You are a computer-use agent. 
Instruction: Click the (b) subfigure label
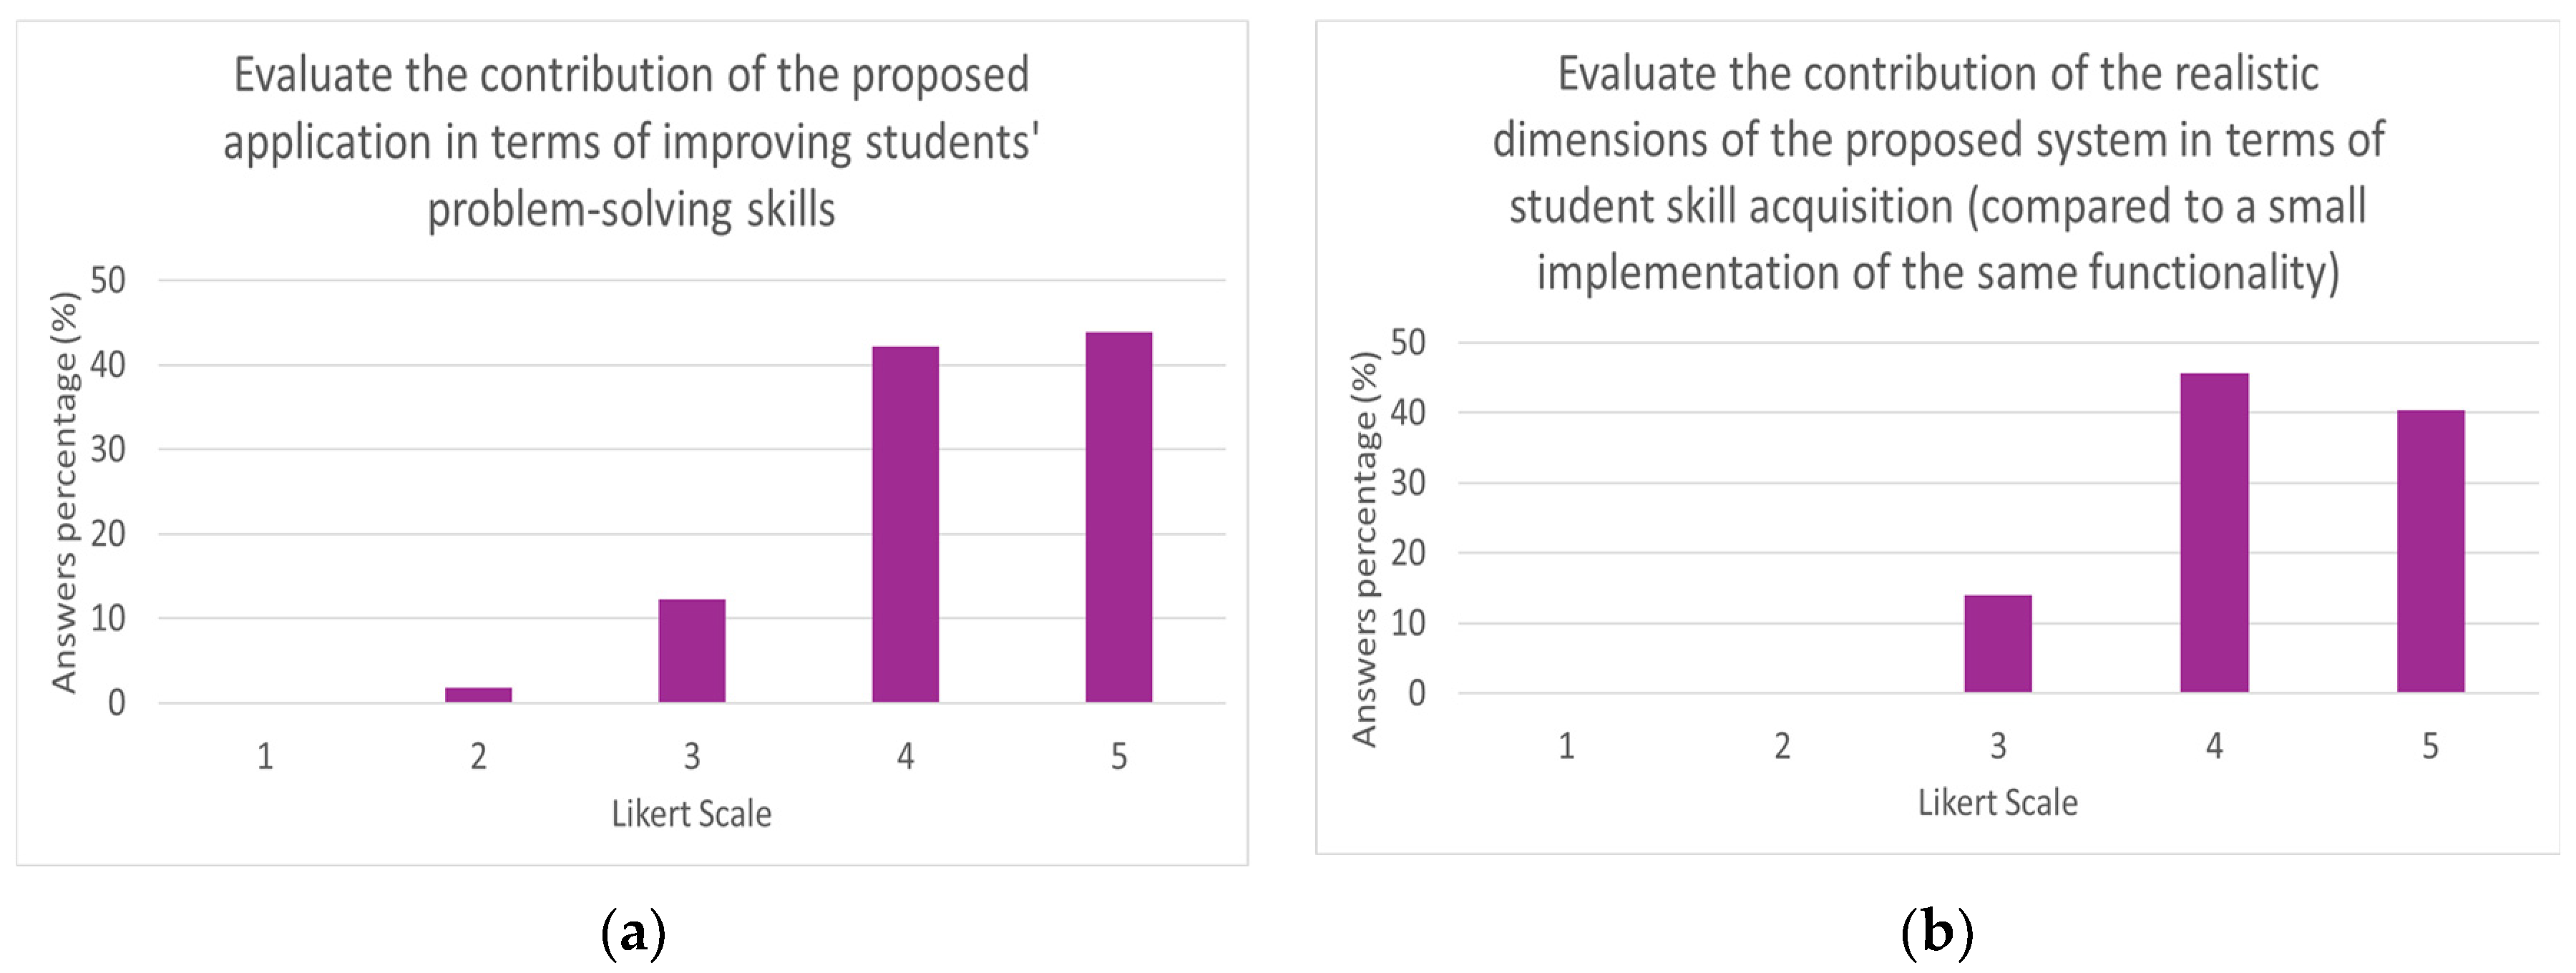click(1936, 932)
